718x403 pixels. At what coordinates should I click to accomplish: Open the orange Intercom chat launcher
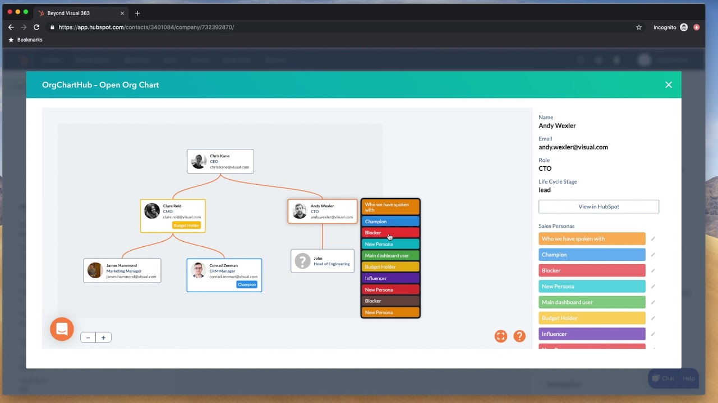[62, 329]
